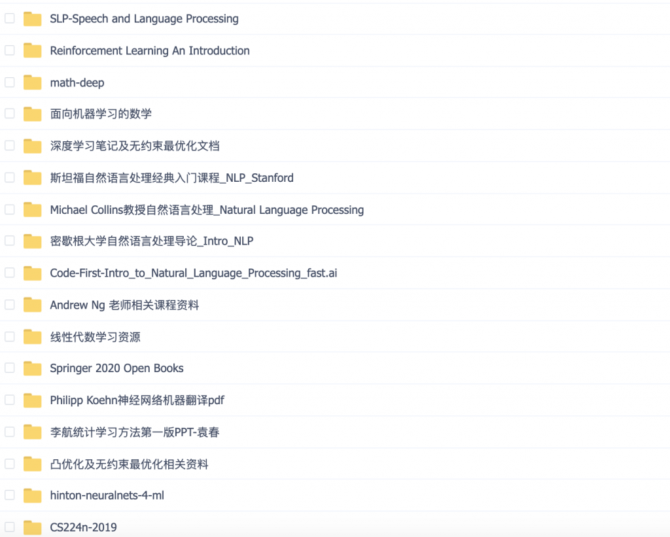Click folder icon next to 线性代数学习资源
Viewport: 670px width, 537px height.
click(32, 337)
